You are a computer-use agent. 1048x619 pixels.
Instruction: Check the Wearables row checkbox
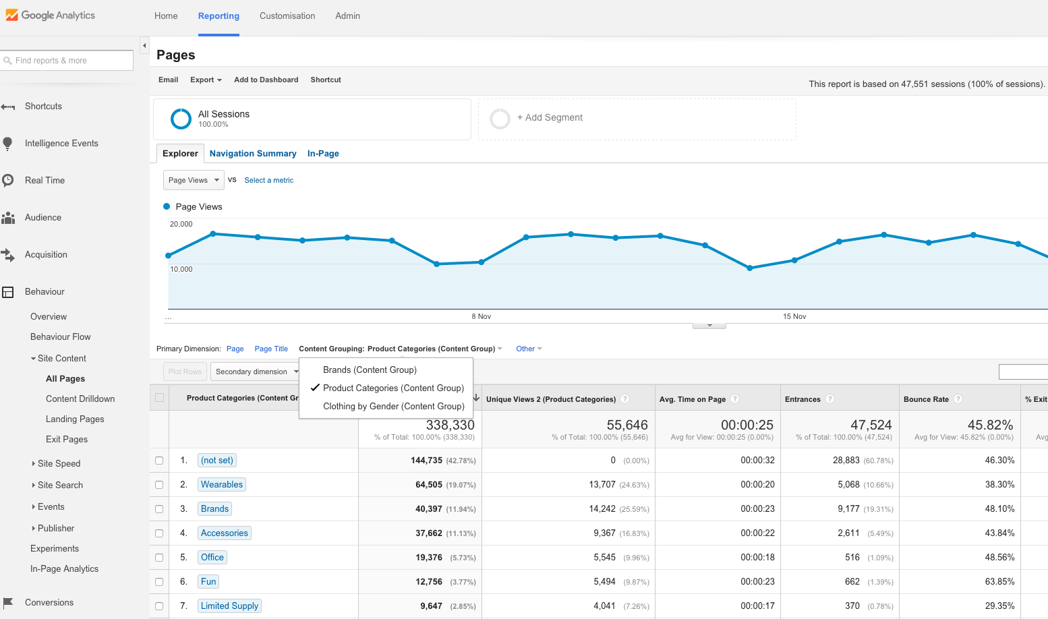coord(159,485)
